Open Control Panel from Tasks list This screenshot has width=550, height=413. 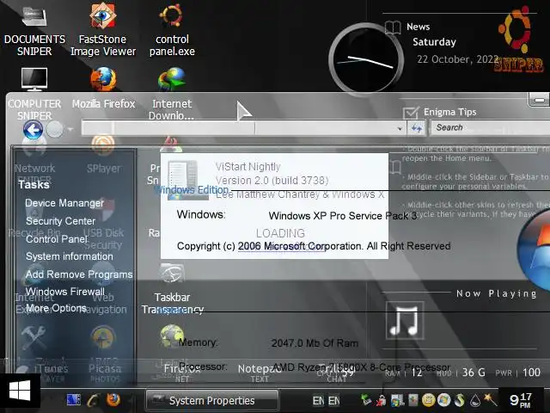[x=57, y=239]
